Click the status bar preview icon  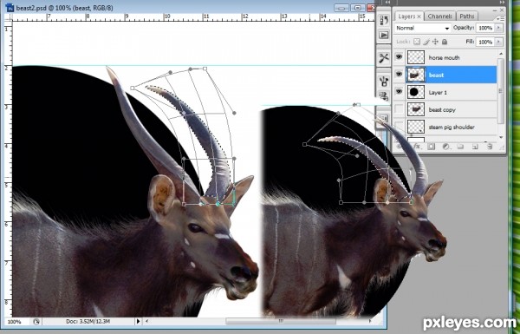[36, 321]
